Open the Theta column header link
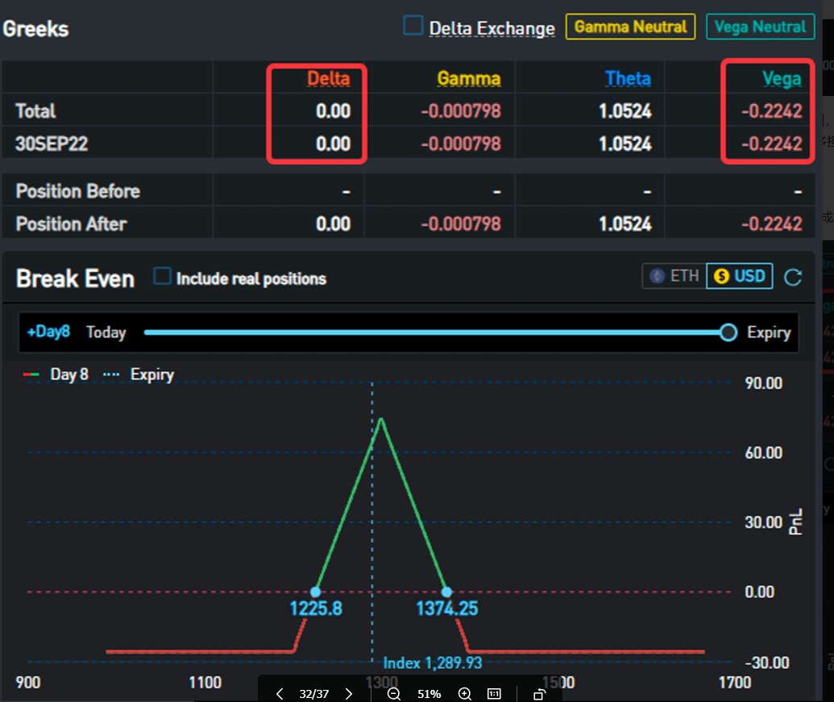Screen dimensions: 834x702 click(628, 79)
